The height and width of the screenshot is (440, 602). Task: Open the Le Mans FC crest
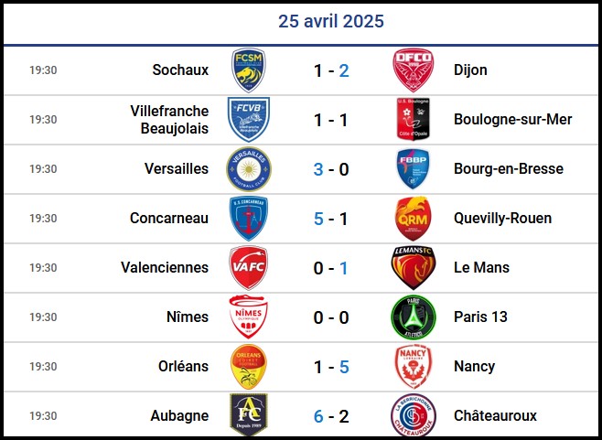click(413, 267)
